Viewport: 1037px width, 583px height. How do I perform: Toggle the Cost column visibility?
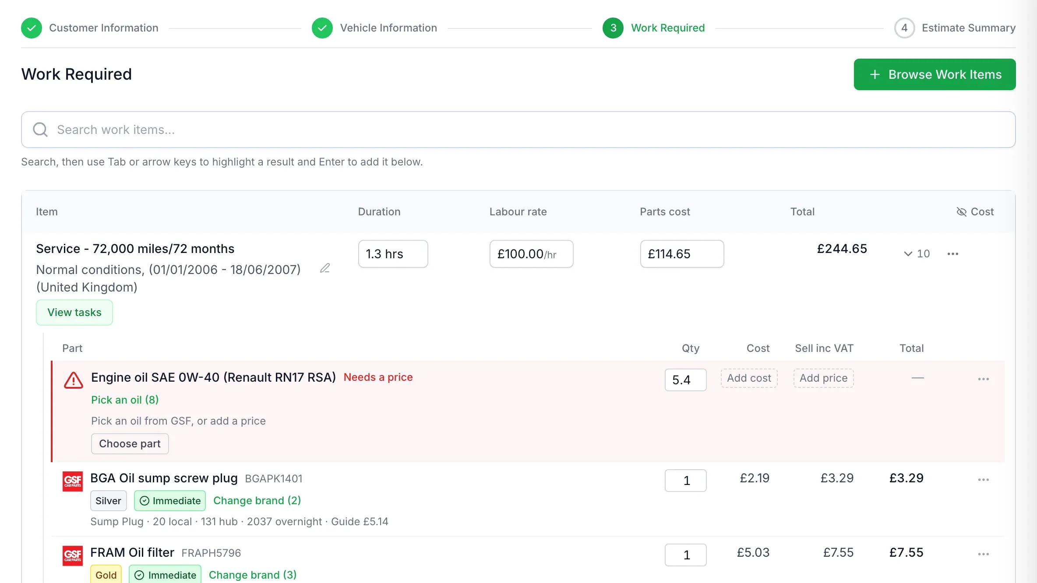tap(975, 212)
